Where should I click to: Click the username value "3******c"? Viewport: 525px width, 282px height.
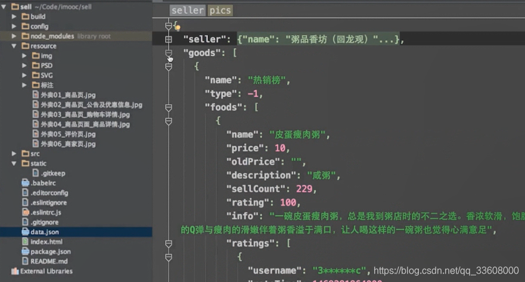pyautogui.click(x=340, y=271)
